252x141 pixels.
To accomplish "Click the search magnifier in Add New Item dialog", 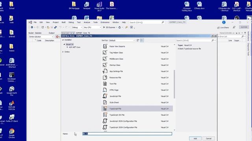I will [213, 40].
